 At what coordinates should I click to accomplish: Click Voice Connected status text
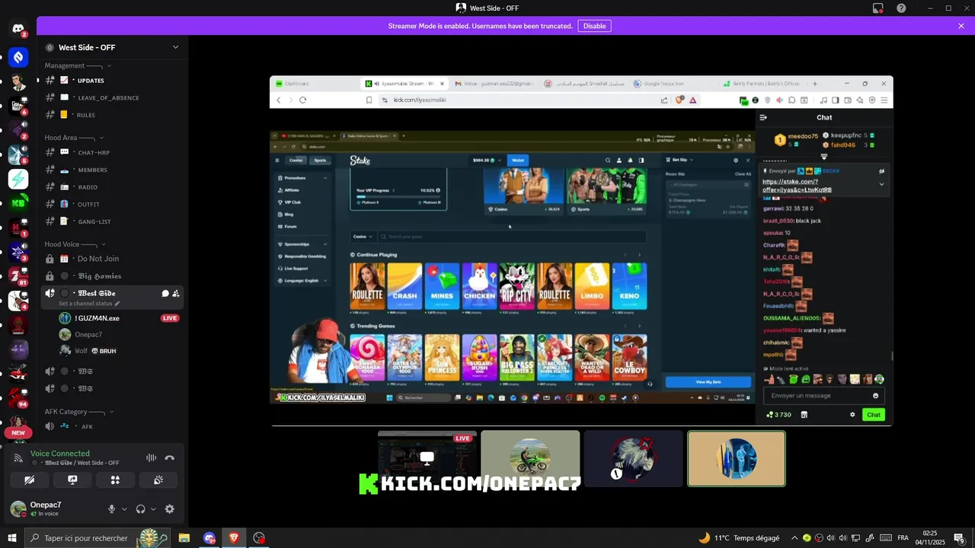[x=60, y=454]
